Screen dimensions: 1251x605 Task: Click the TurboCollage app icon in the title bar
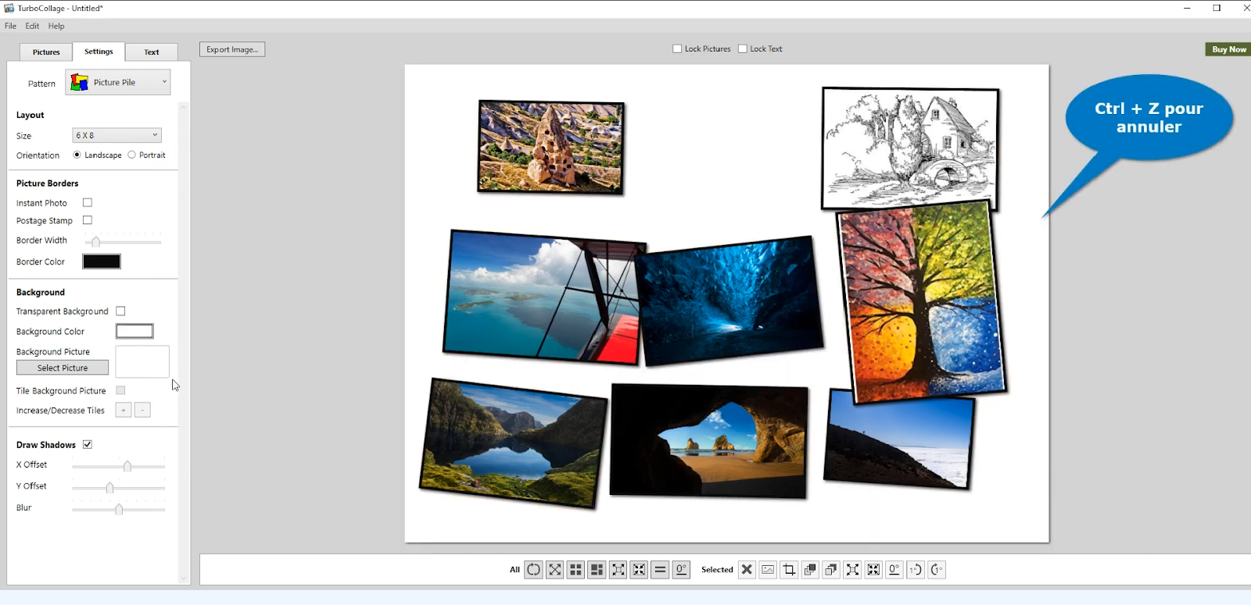(9, 8)
